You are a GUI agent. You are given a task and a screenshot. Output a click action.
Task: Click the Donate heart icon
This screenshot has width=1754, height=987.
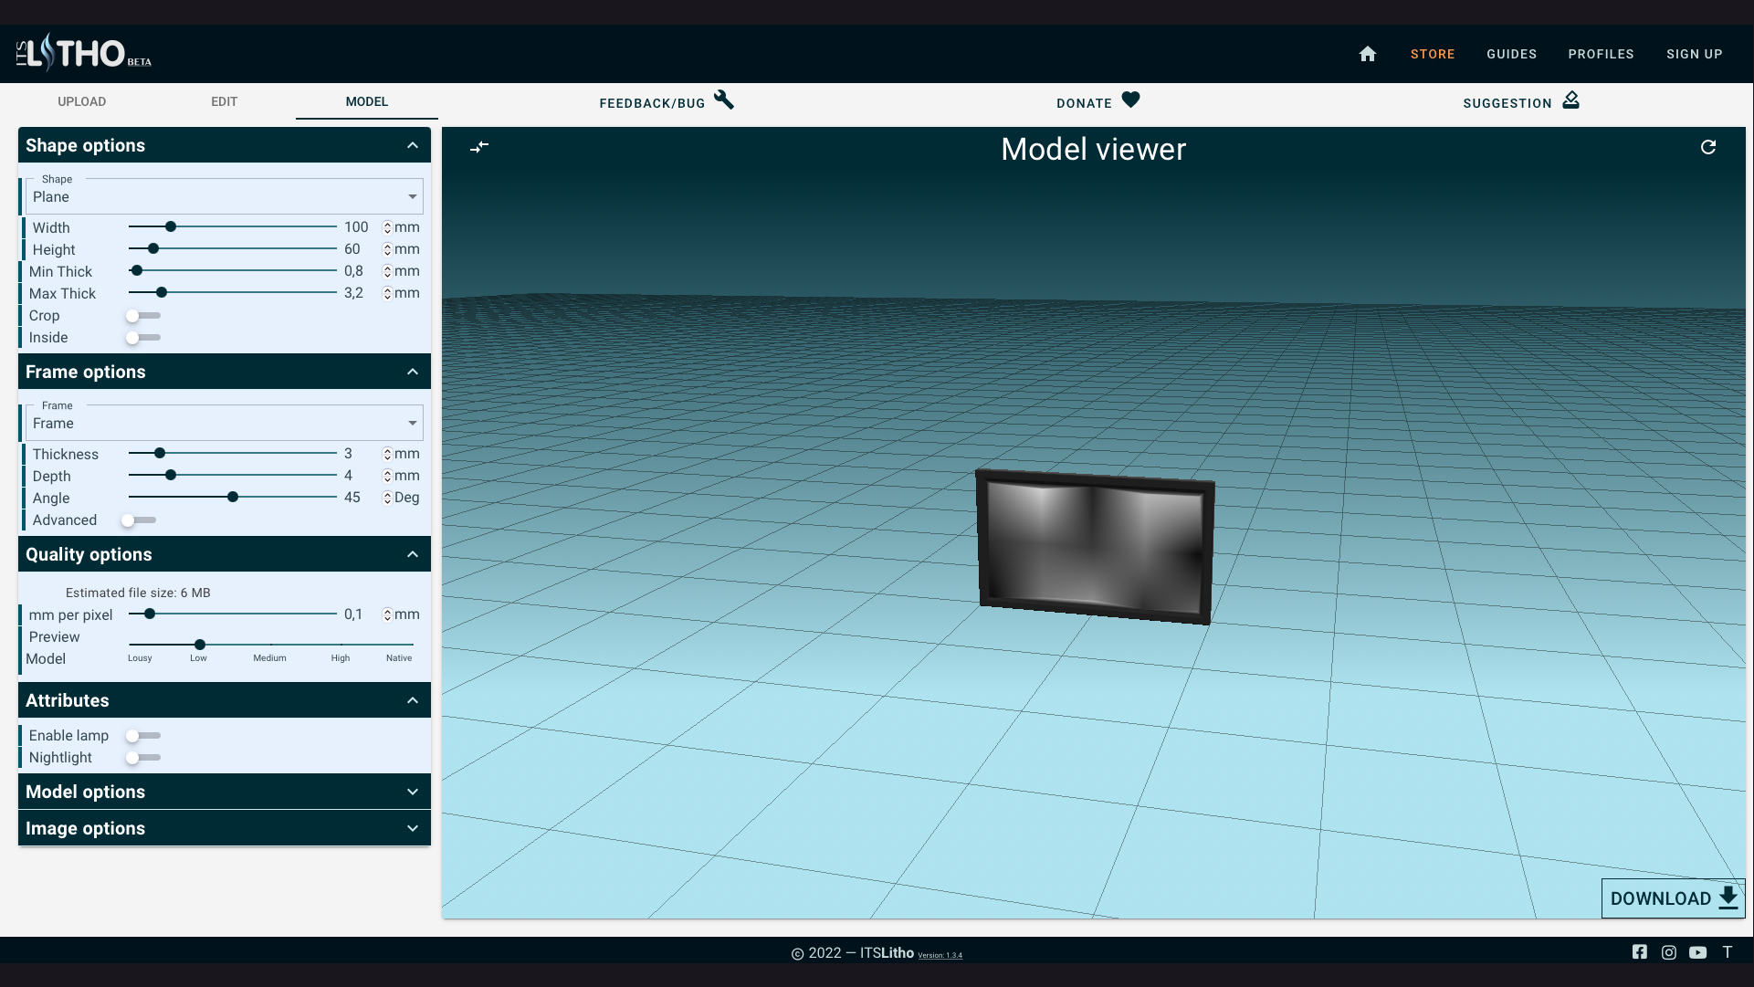pyautogui.click(x=1130, y=100)
